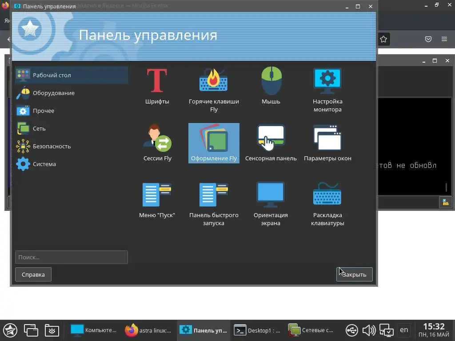Open the file manager taskbar icon
Viewport: 455px width, 341px height.
point(52,330)
